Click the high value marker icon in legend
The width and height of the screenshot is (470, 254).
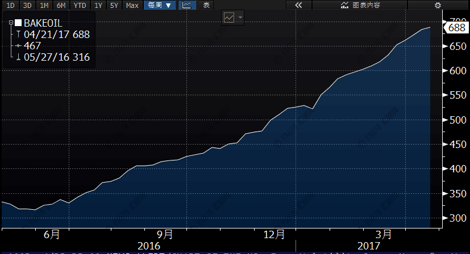pos(18,35)
